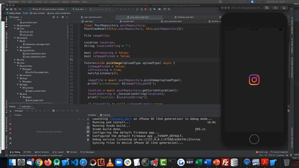Open the device selector dropdown iPhone SE
Image resolution: width=299 pixels, height=168 pixels.
[49, 9]
